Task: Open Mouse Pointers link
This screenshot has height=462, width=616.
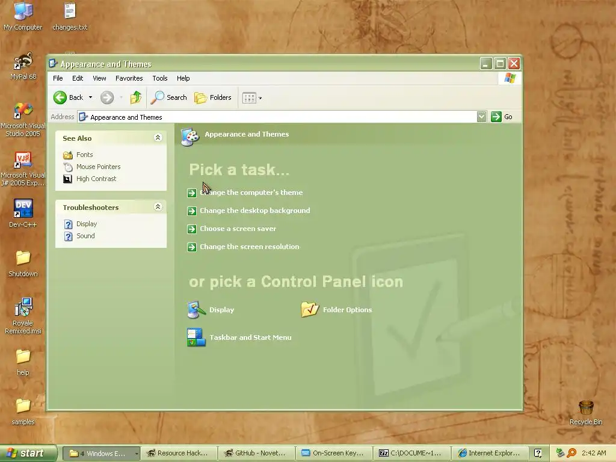Action: click(98, 167)
